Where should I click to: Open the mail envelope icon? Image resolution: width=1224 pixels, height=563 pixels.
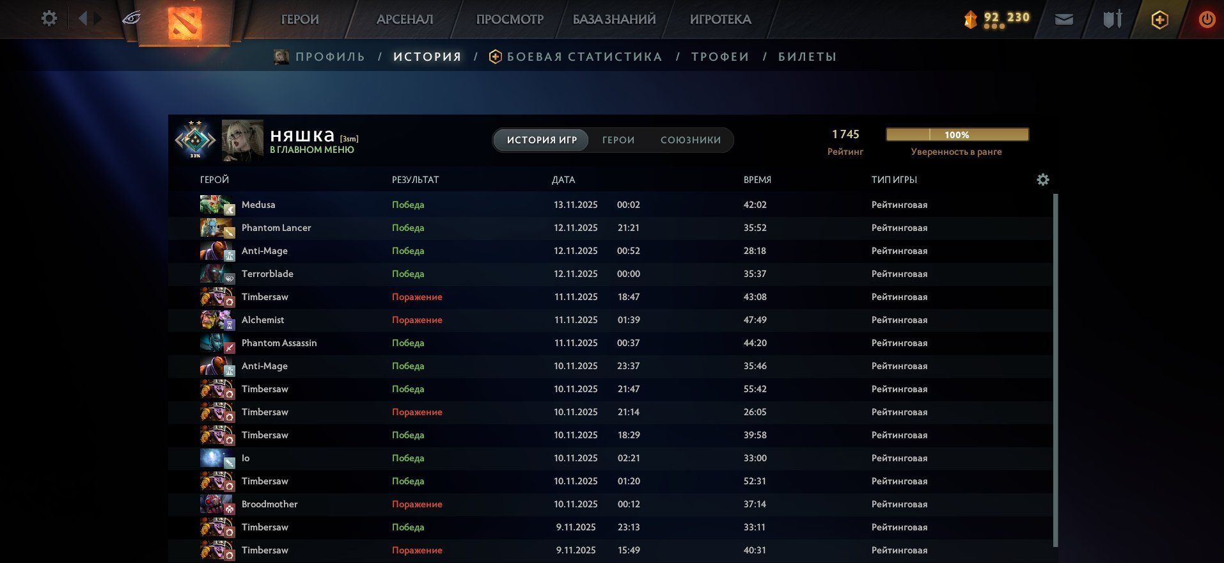1063,19
